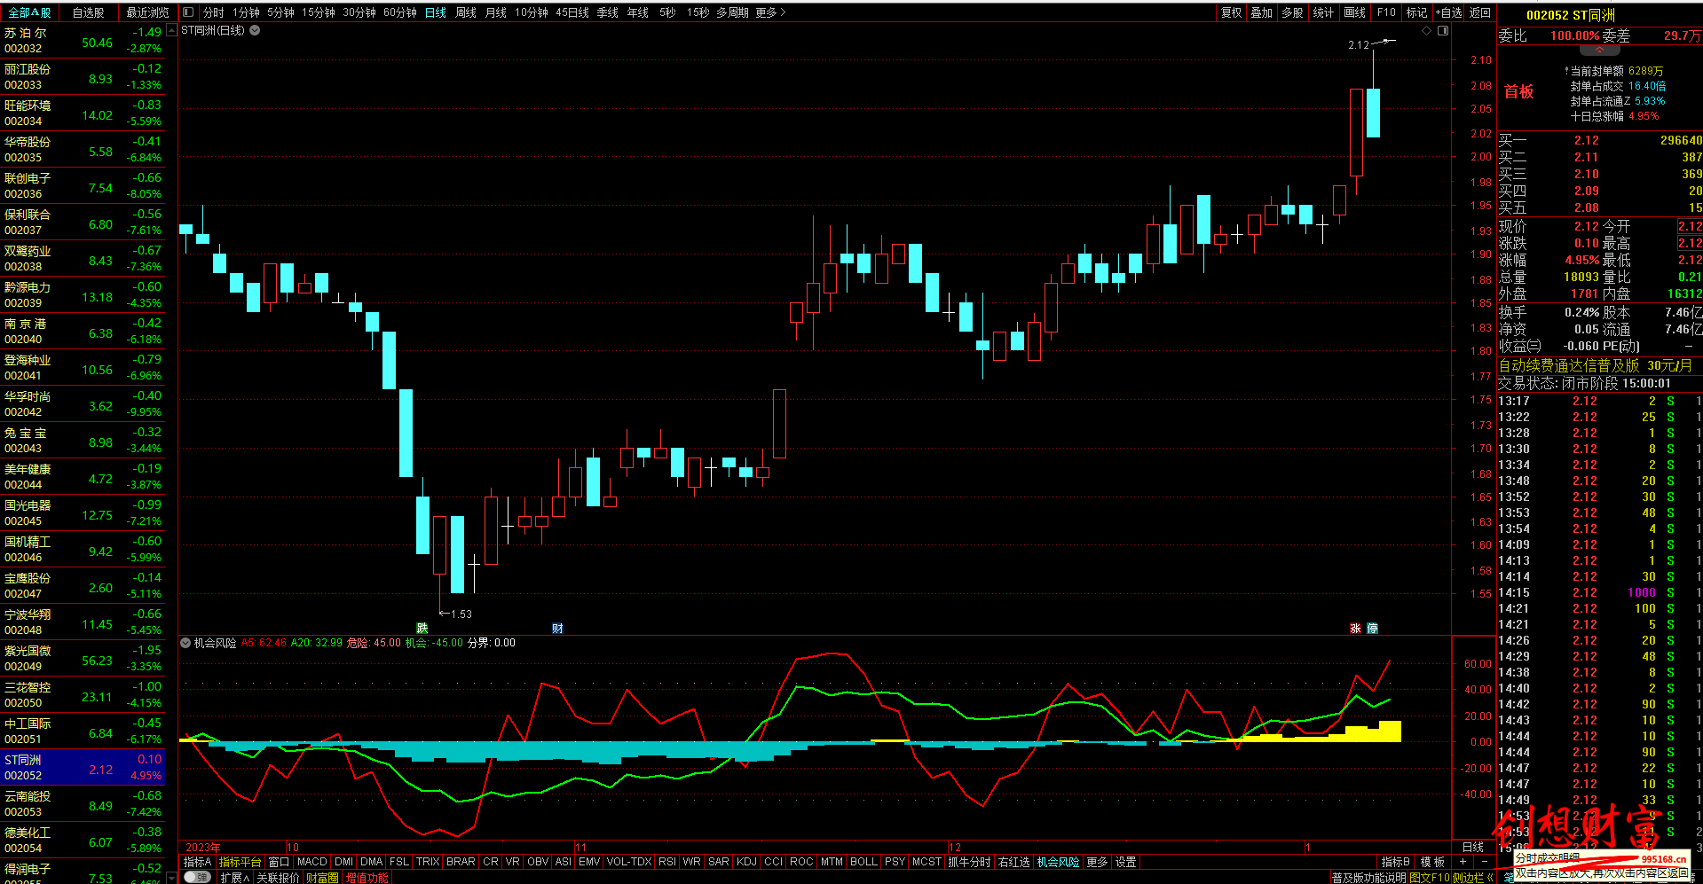The height and width of the screenshot is (884, 1703).
Task: Select the KDJ indicator
Action: pyautogui.click(x=746, y=861)
